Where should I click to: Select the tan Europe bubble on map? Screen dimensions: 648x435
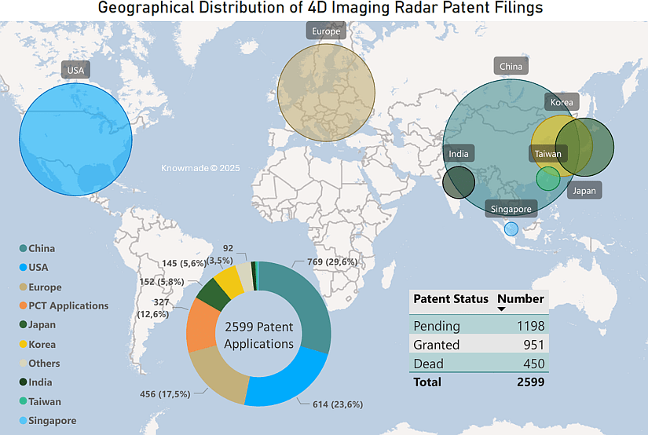tap(326, 93)
